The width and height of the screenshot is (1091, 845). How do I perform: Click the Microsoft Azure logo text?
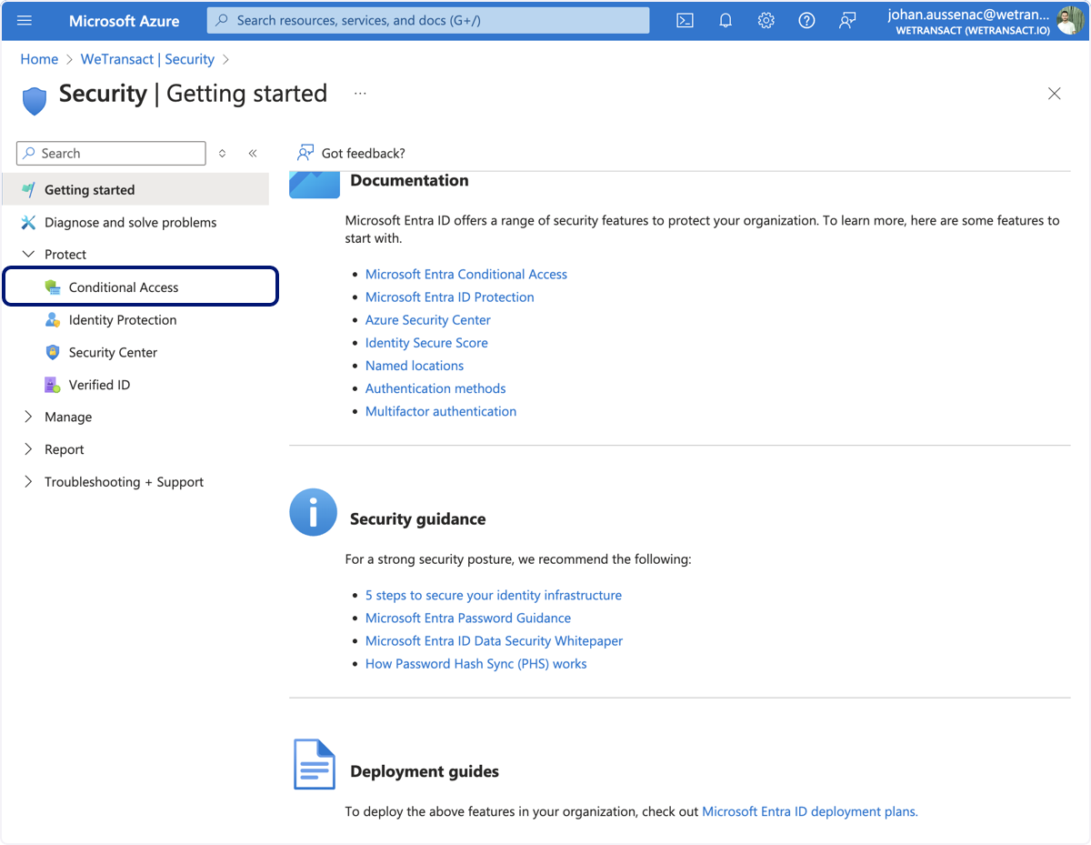tap(125, 20)
